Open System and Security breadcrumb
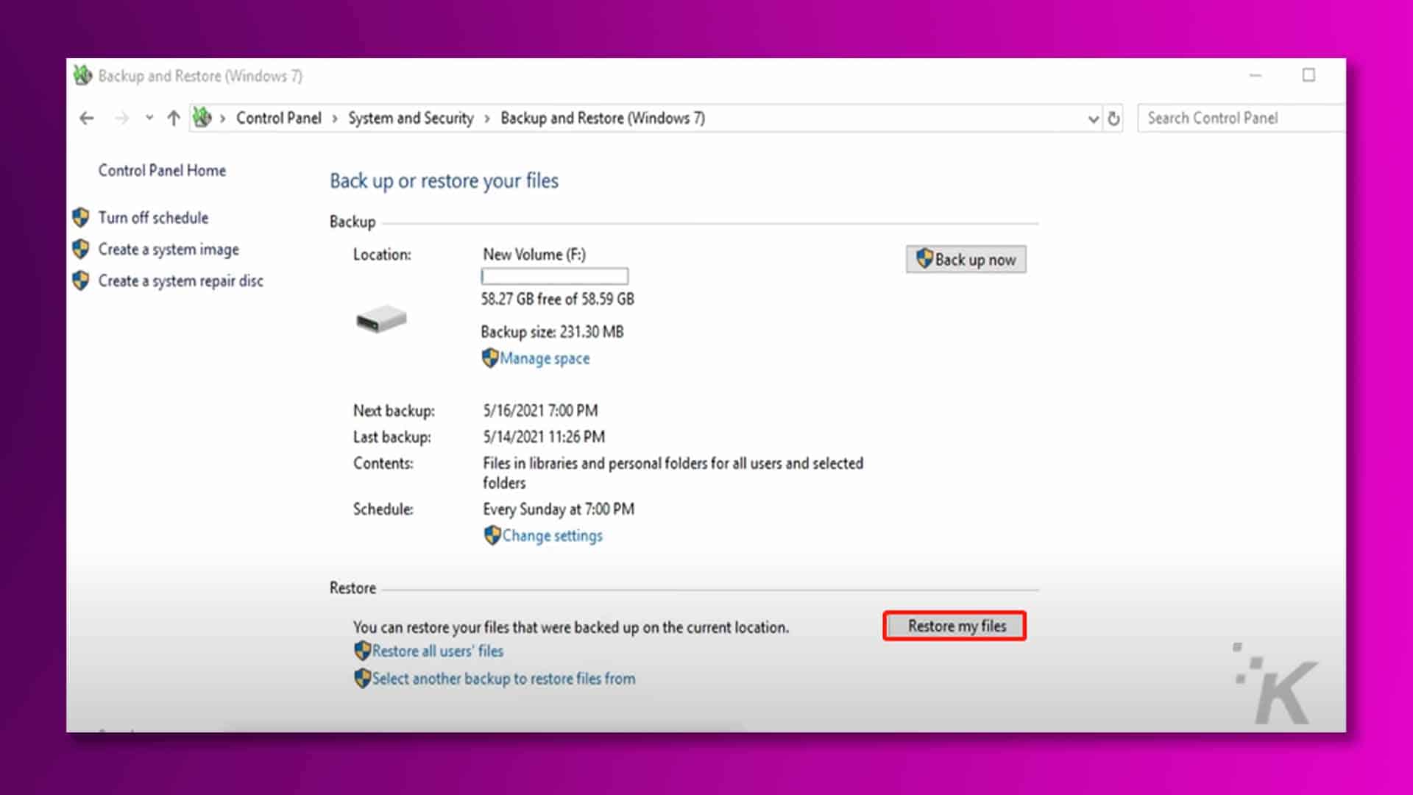This screenshot has height=795, width=1413. tap(411, 119)
